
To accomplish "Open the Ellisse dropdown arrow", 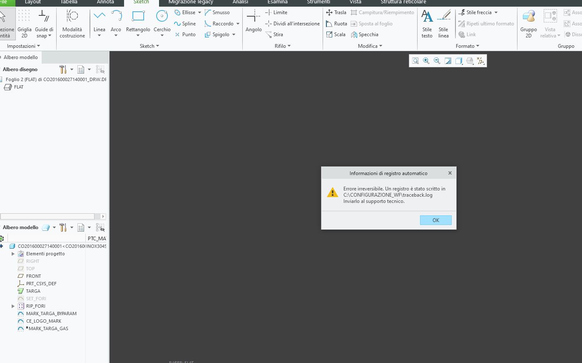I will (x=199, y=12).
